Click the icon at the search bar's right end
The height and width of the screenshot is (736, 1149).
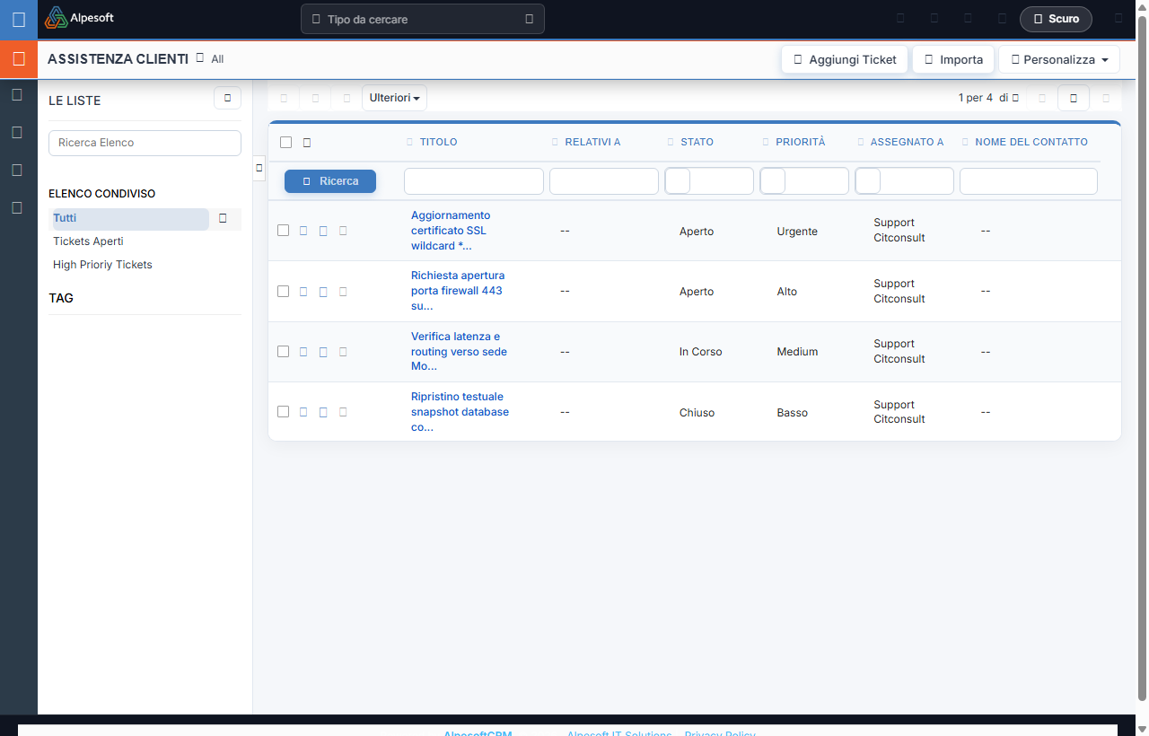click(x=529, y=19)
